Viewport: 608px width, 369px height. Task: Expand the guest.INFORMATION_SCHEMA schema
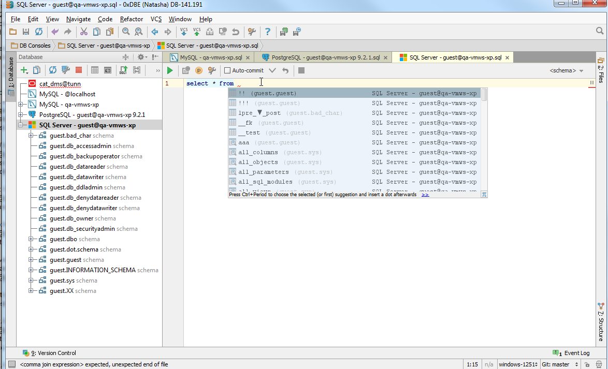31,270
